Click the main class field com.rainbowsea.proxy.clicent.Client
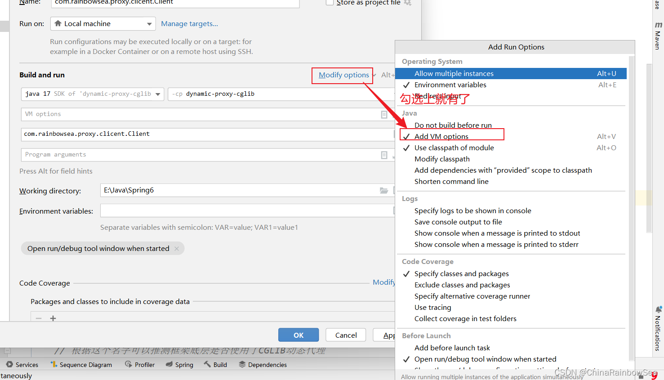Screen dimensions: 664x380 (x=207, y=134)
